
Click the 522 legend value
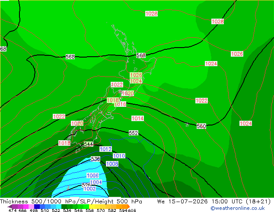(56, 210)
